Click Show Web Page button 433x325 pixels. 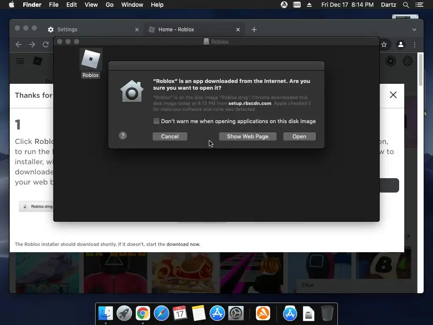tap(247, 137)
